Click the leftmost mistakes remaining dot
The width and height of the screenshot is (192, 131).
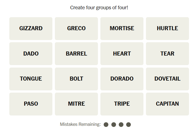pos(106,124)
